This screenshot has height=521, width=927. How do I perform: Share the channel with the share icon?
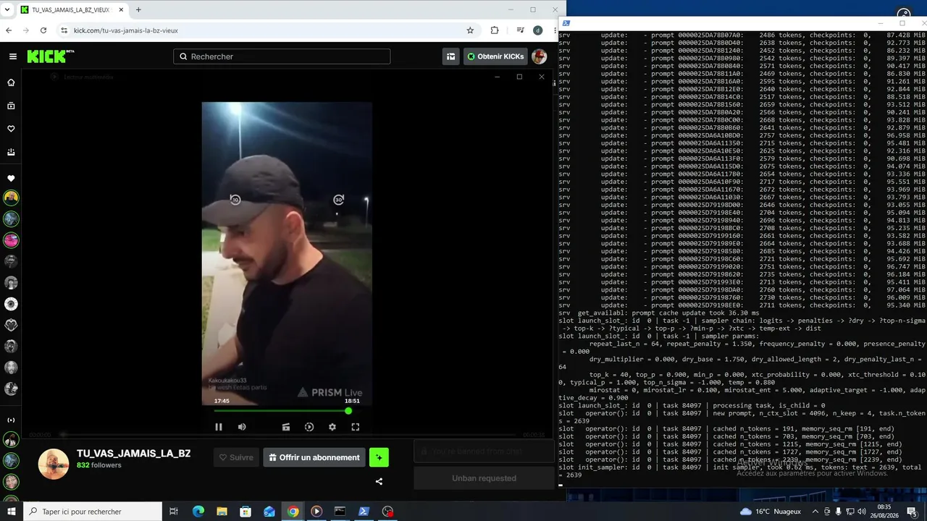pyautogui.click(x=379, y=481)
